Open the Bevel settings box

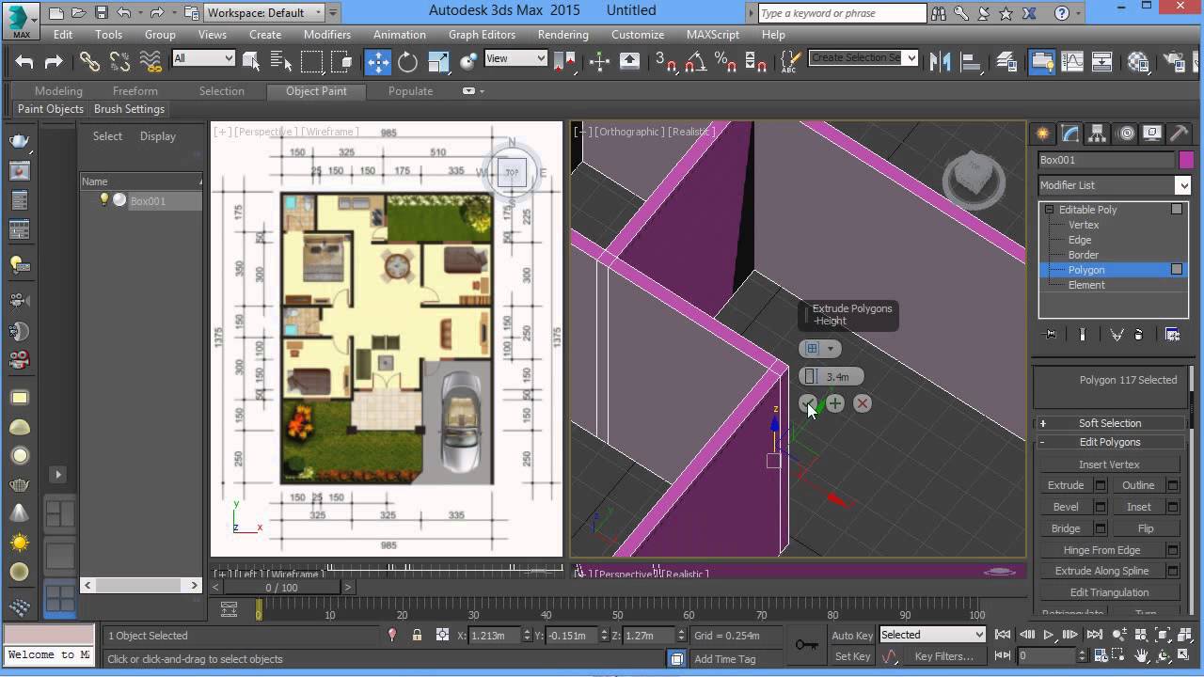click(1100, 507)
